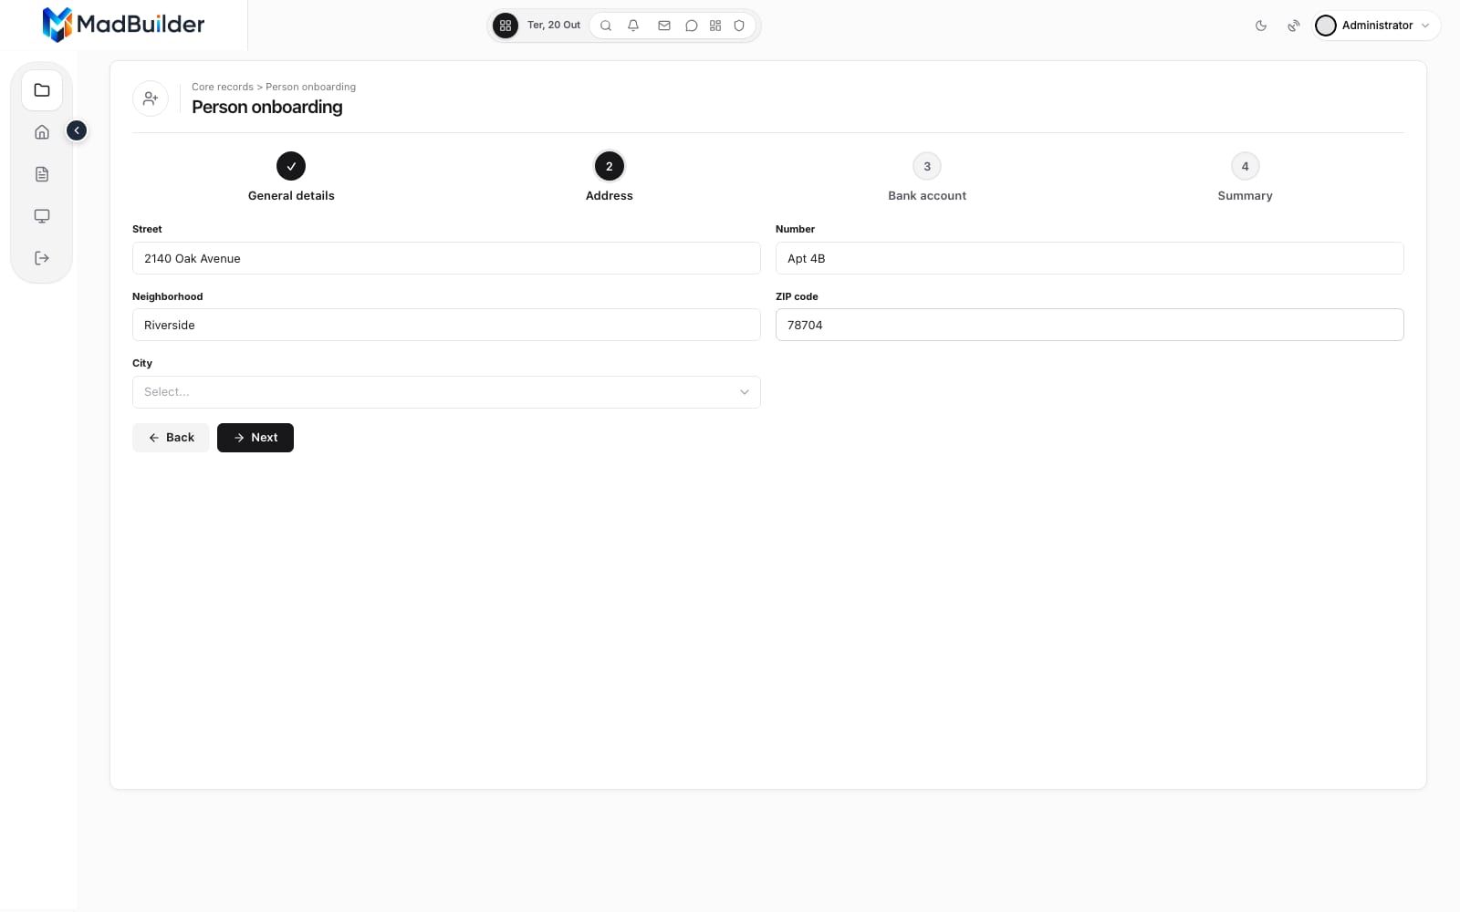1460x912 pixels.
Task: Open the Administrator user dropdown
Action: pos(1377,26)
